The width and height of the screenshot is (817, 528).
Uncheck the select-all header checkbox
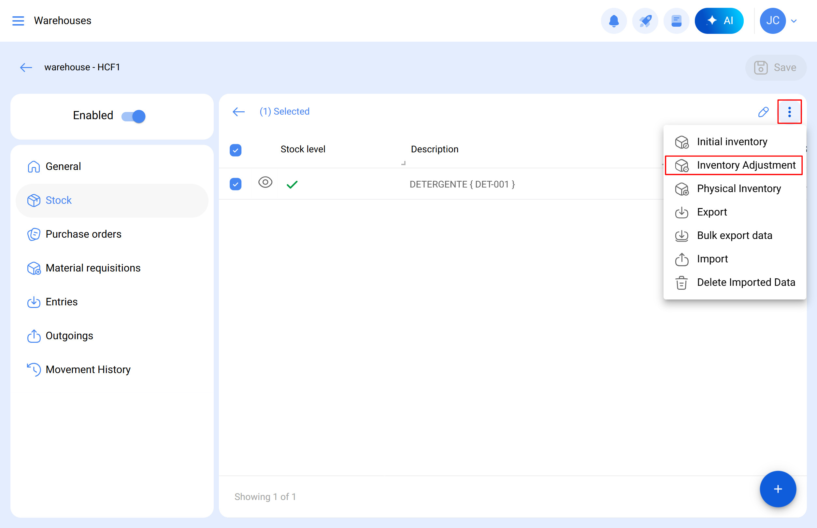coord(236,150)
